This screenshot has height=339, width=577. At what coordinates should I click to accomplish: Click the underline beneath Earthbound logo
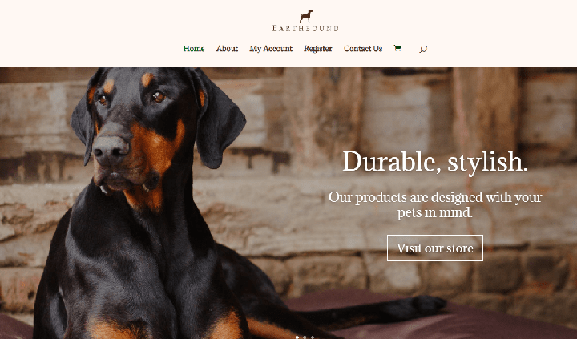[306, 34]
